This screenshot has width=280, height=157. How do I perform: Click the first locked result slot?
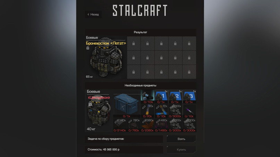134,44
